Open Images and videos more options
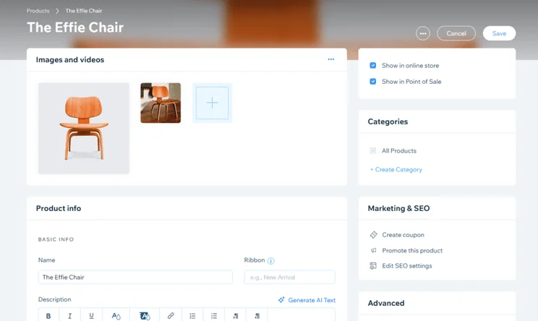 pyautogui.click(x=330, y=59)
